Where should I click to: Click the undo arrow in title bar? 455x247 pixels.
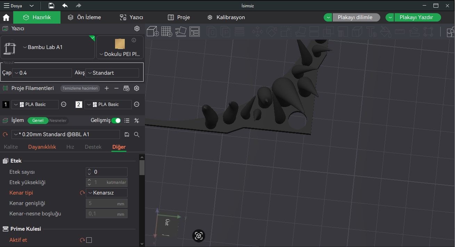pyautogui.click(x=65, y=6)
